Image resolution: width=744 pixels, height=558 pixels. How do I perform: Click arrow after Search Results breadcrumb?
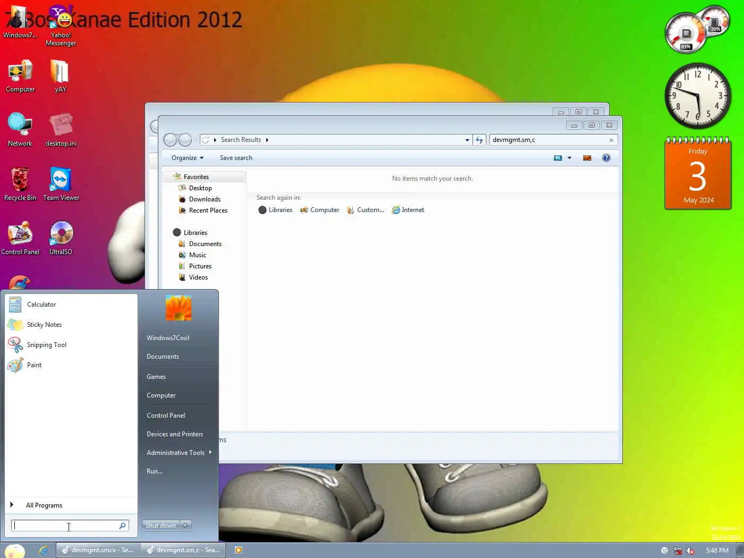[267, 140]
